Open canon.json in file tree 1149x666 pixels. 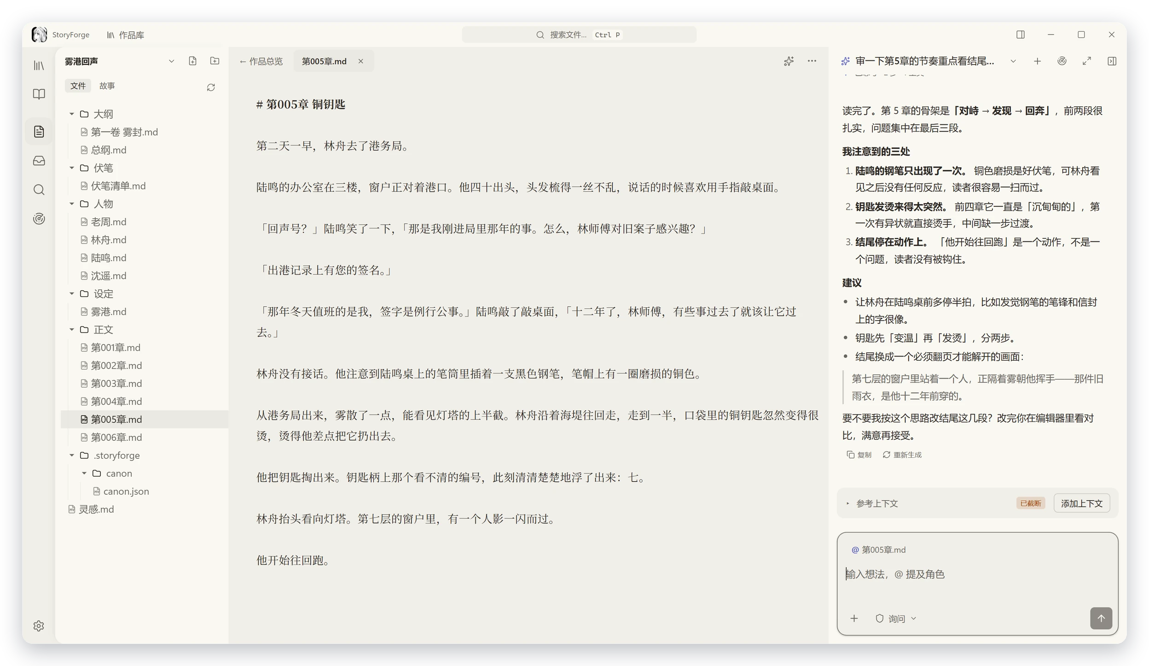click(x=145, y=491)
